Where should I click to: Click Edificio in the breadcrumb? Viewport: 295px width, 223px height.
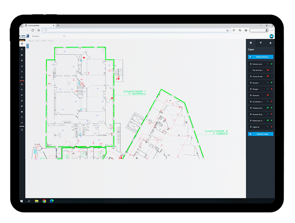click(x=44, y=41)
